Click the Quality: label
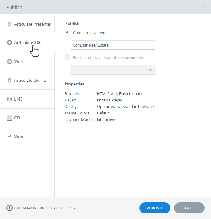The width and height of the screenshot is (211, 219). [71, 106]
